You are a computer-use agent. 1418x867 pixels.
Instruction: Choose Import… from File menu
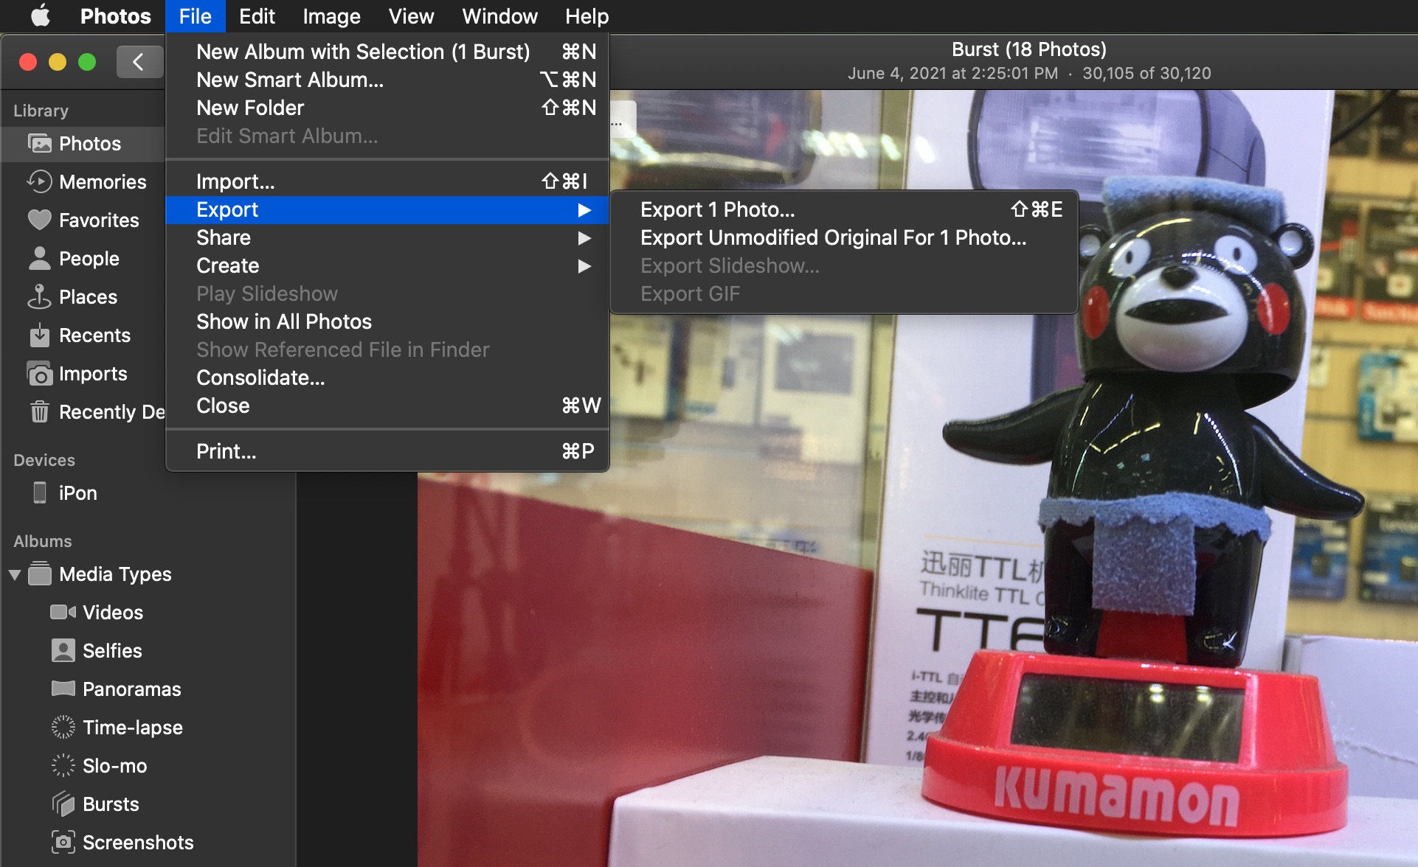tap(387, 181)
